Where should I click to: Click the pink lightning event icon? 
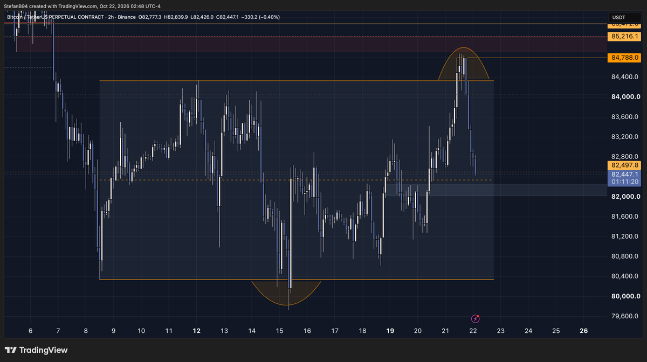click(x=476, y=319)
